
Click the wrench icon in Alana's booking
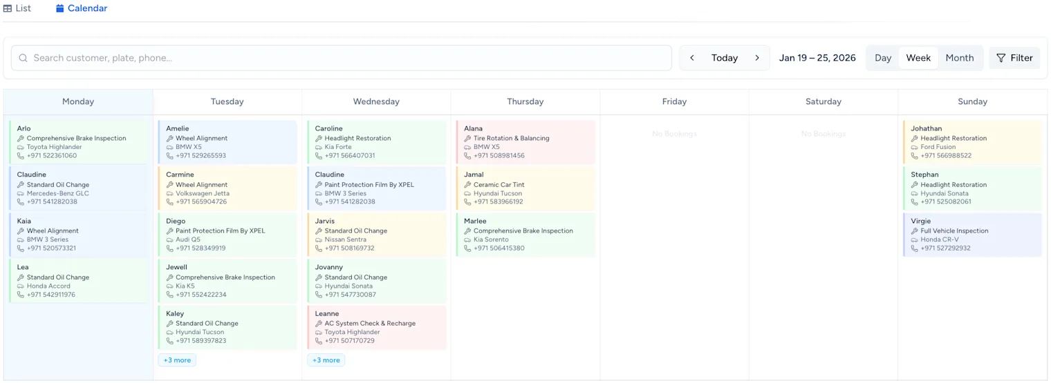[x=467, y=139]
